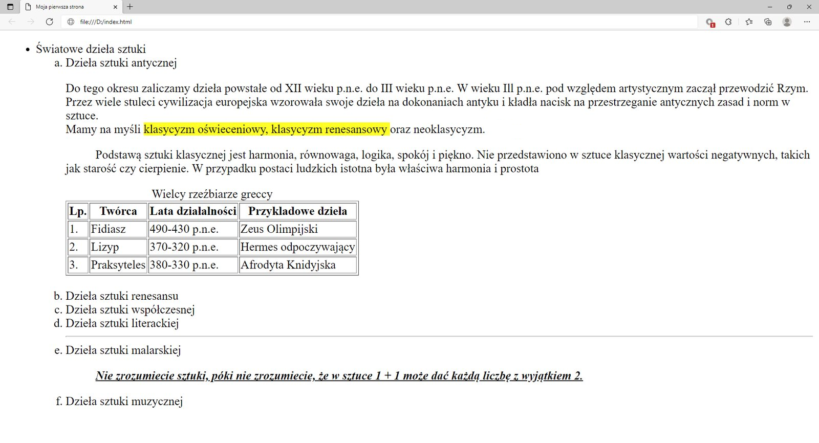819x443 pixels.
Task: Open Settings and more menu
Action: [x=807, y=22]
